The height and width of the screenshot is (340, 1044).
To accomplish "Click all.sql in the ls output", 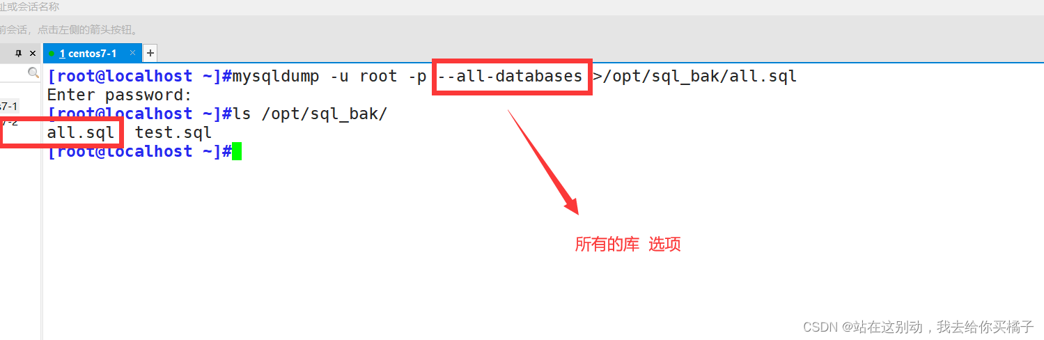I will 80,132.
